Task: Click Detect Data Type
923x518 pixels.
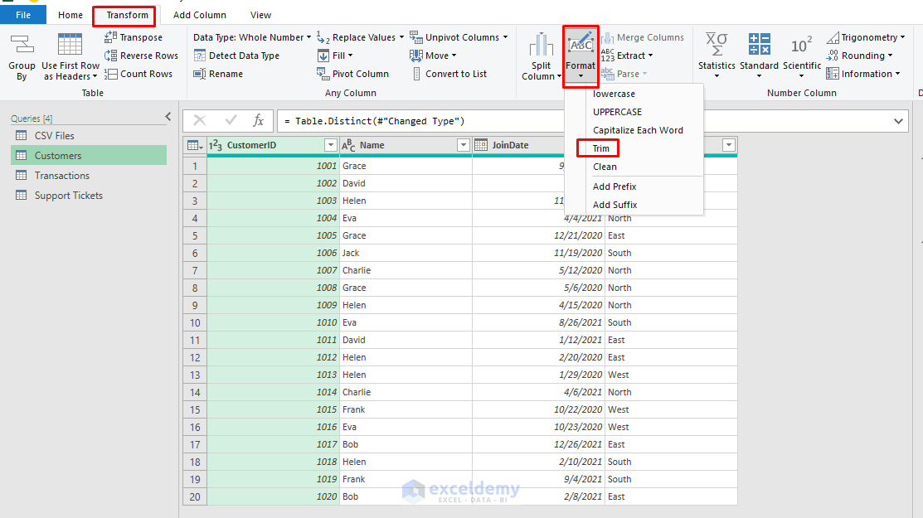Action: 236,56
